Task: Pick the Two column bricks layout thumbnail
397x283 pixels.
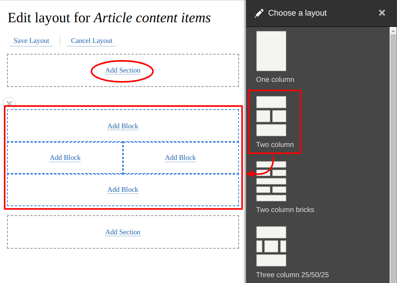Action: tap(271, 181)
